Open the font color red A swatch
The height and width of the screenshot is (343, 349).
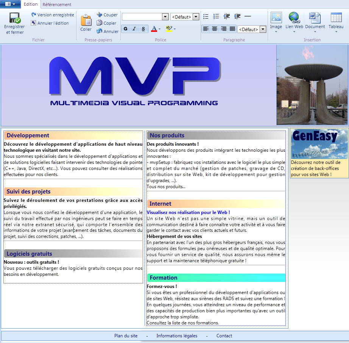pyautogui.click(x=154, y=29)
